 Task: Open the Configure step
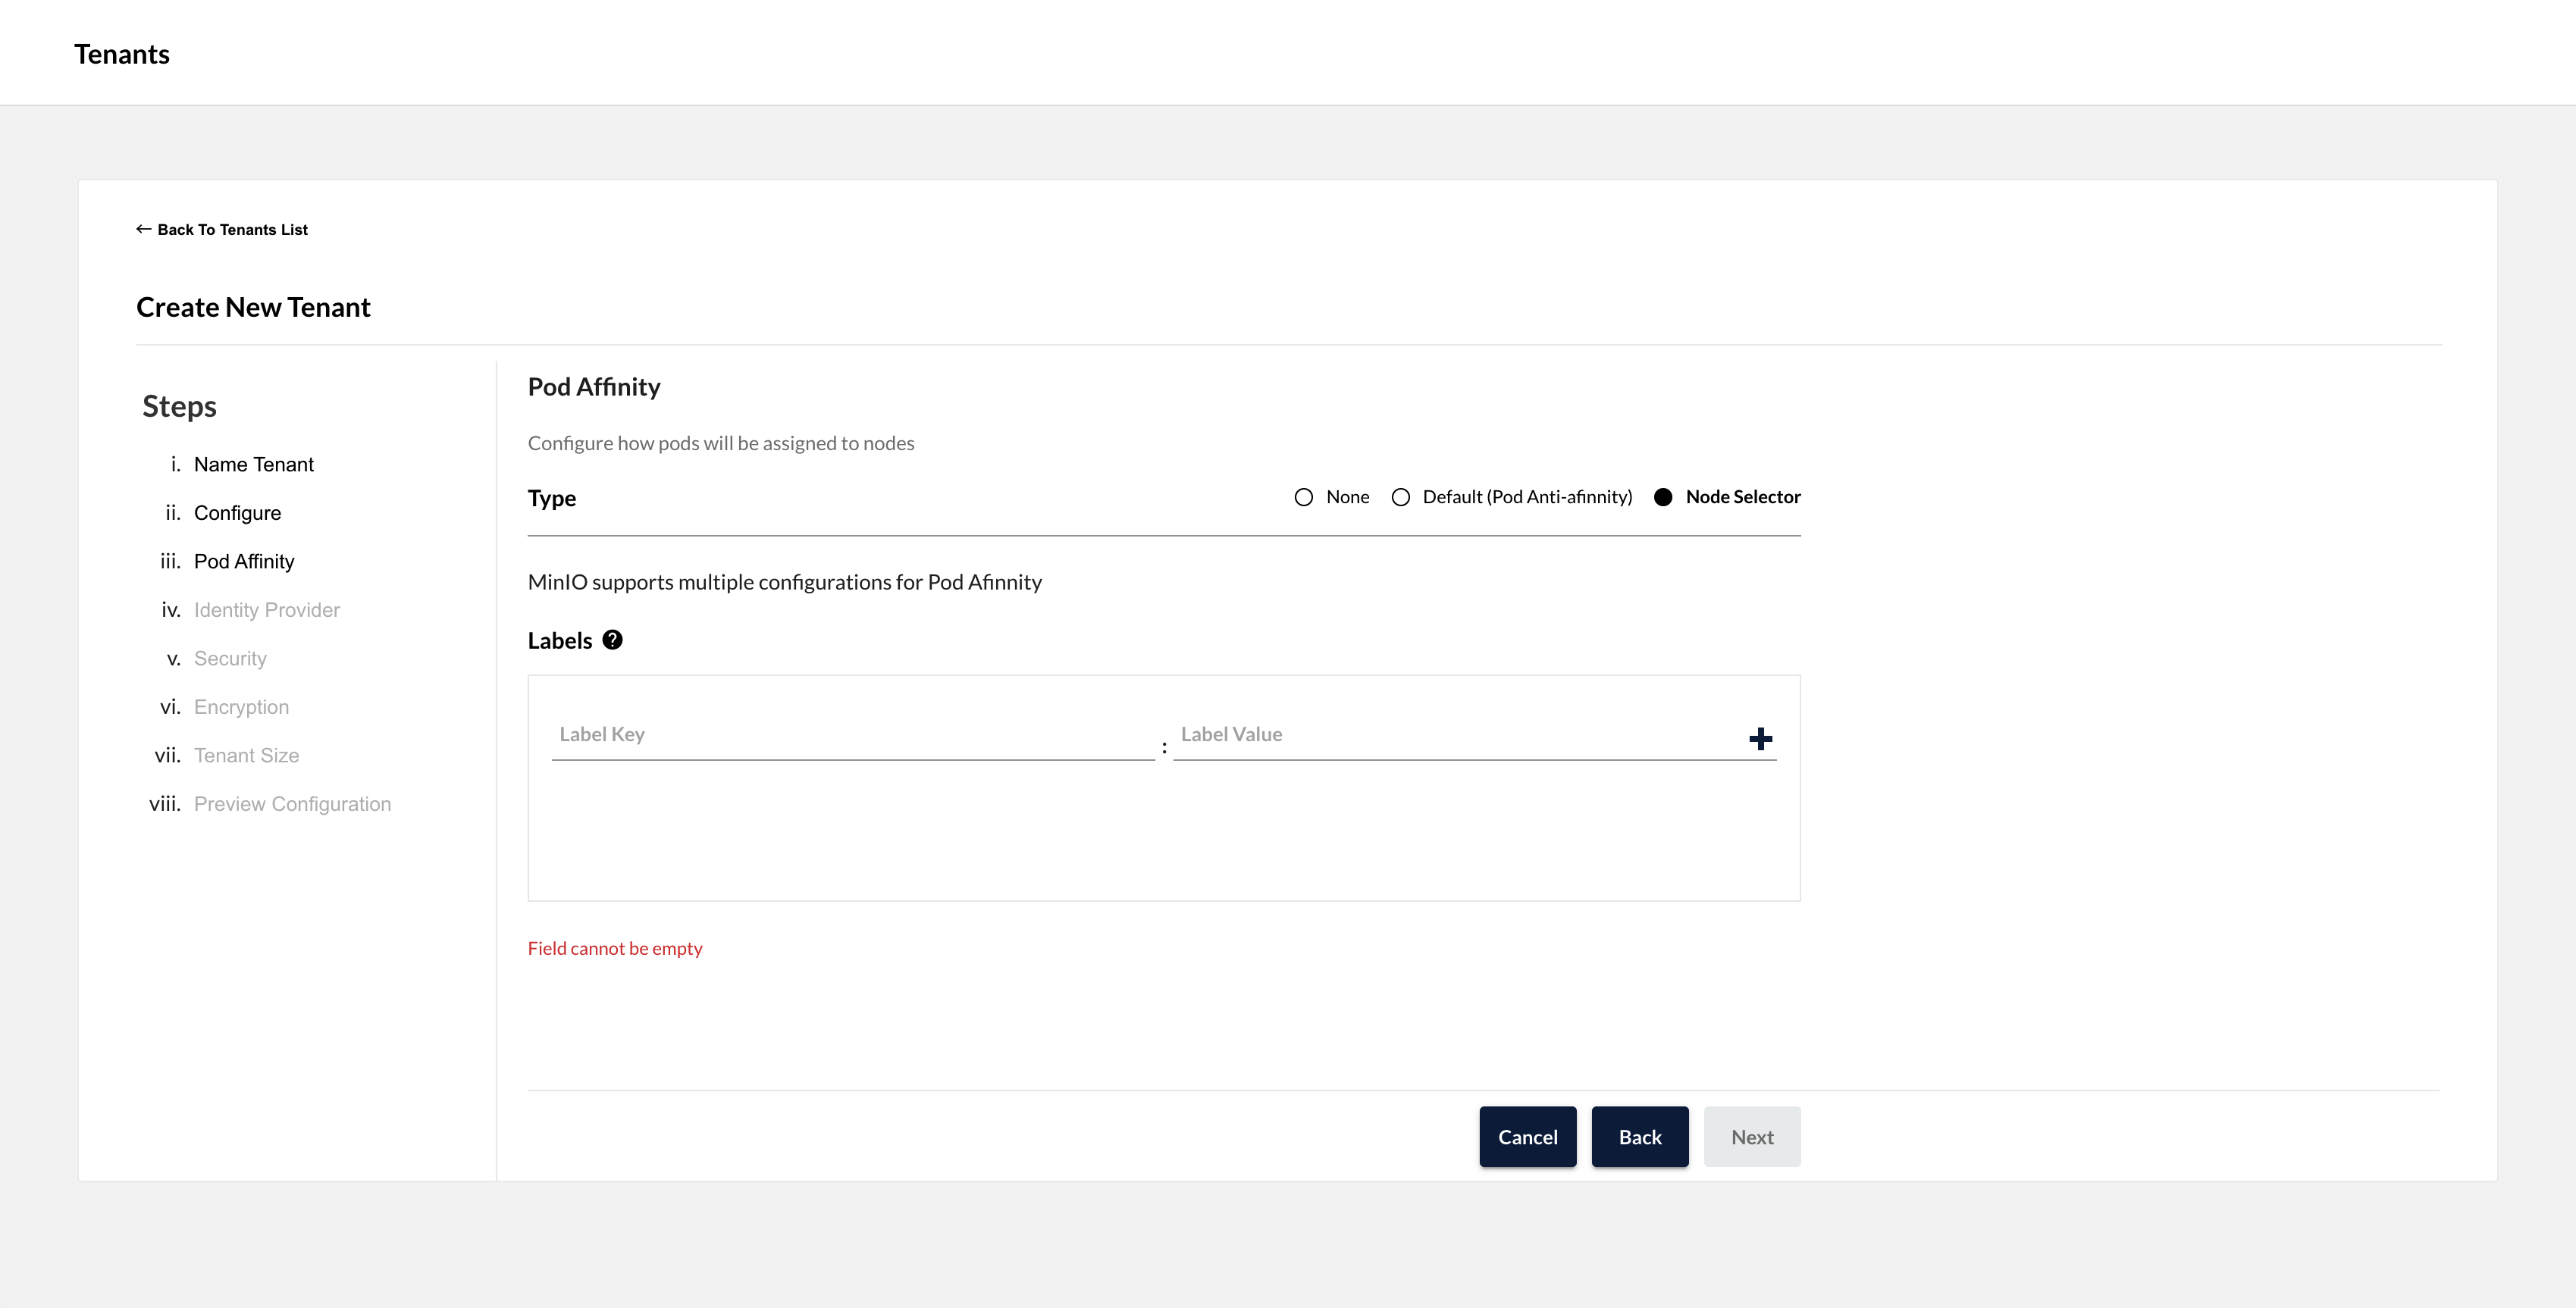point(237,513)
